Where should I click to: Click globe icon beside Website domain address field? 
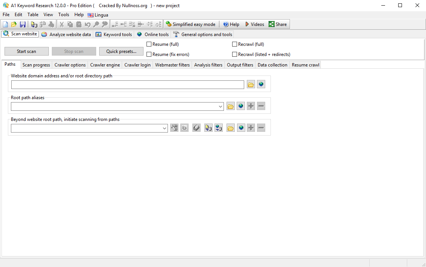(x=261, y=84)
